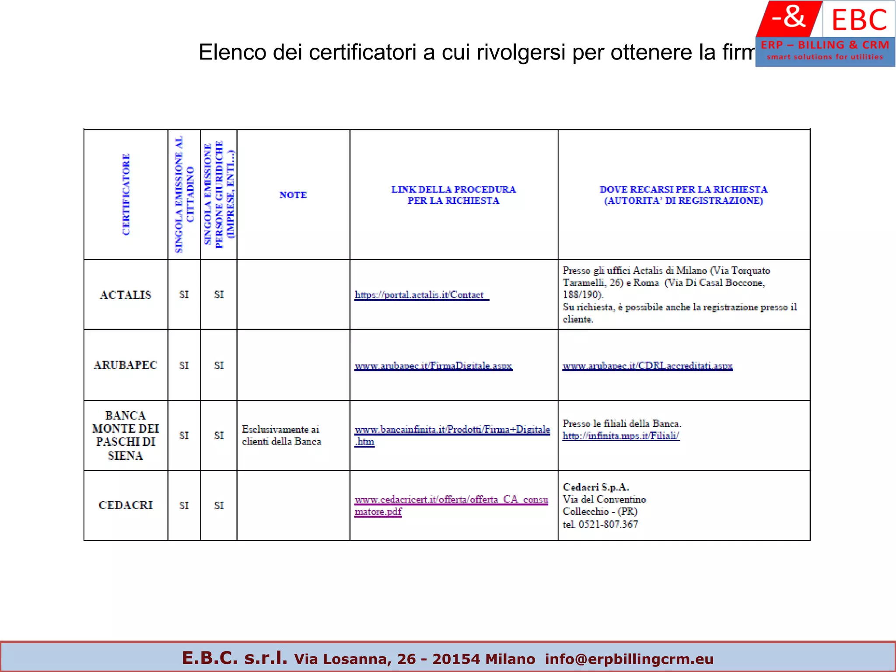Select 'Presso le filiali della Banca.' text

click(622, 423)
